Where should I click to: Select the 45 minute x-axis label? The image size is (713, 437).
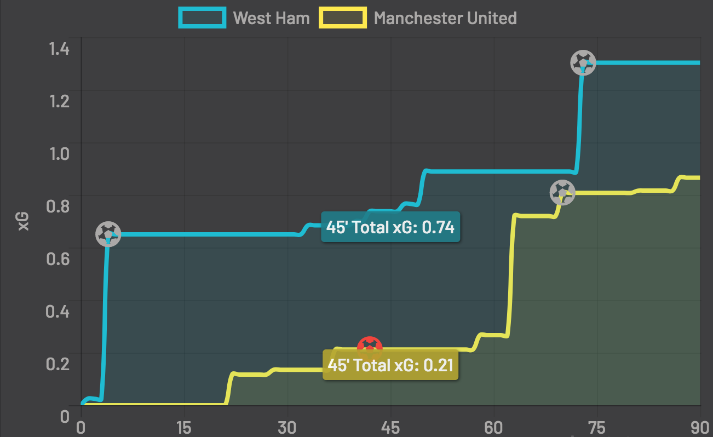click(390, 427)
